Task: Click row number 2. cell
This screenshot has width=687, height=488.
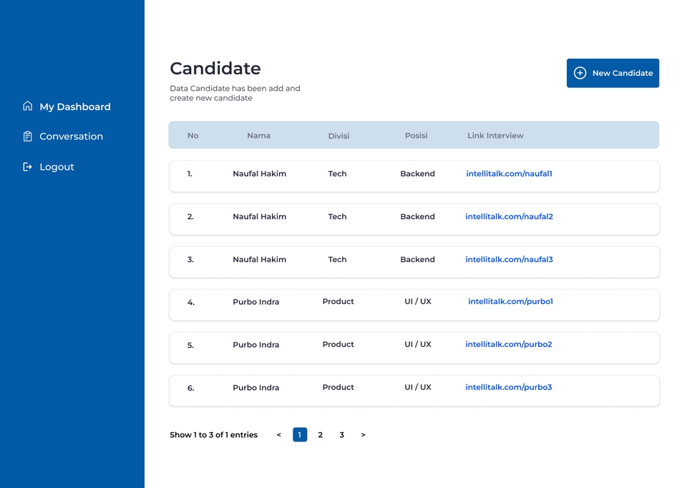Action: [x=190, y=216]
